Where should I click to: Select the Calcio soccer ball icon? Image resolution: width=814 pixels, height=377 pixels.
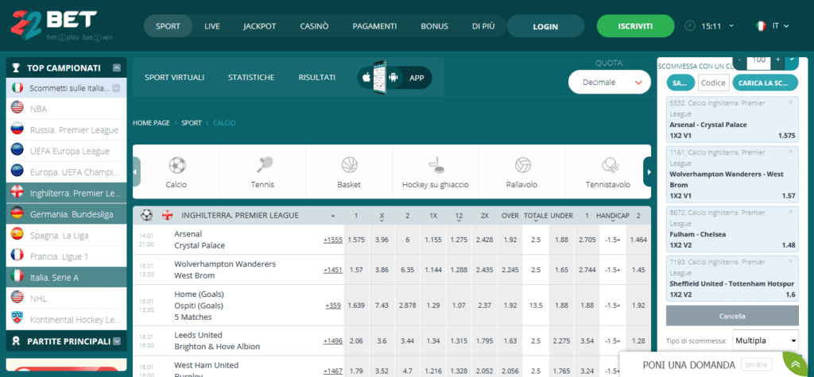tap(176, 165)
